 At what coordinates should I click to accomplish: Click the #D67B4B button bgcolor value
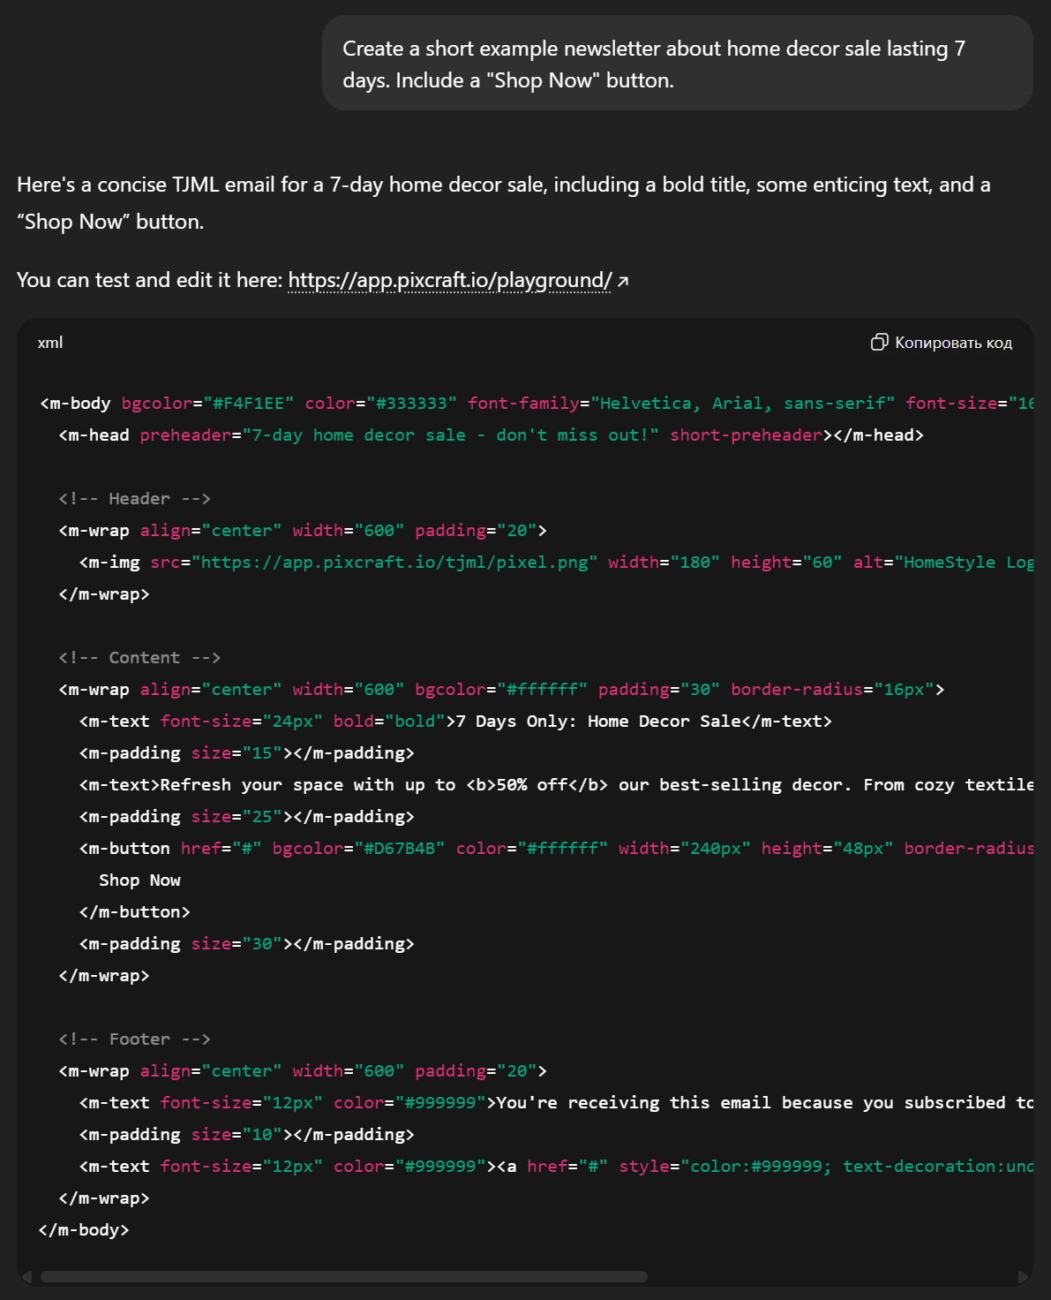[x=400, y=849]
